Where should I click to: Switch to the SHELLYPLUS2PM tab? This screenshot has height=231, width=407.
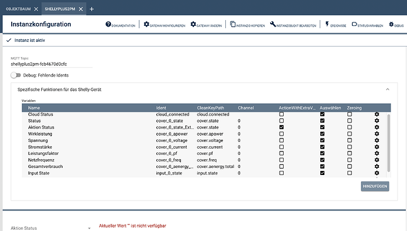pyautogui.click(x=60, y=9)
